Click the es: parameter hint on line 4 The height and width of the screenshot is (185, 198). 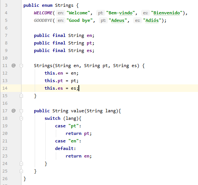(146, 13)
